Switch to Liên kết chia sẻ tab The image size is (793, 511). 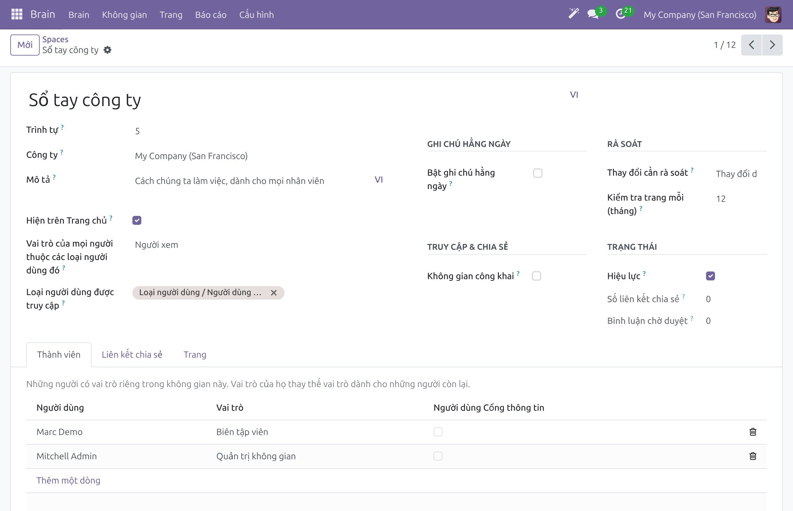tap(132, 355)
